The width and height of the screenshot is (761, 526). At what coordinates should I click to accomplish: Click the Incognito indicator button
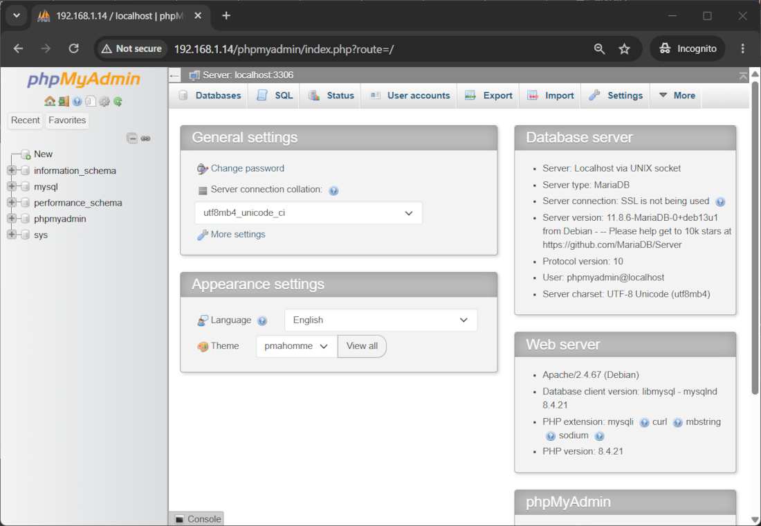click(x=687, y=48)
